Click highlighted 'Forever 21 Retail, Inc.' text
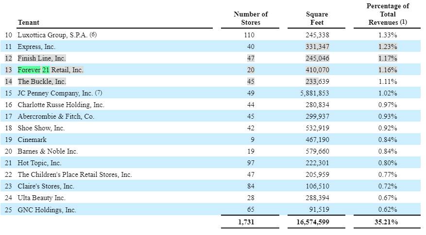 point(51,70)
